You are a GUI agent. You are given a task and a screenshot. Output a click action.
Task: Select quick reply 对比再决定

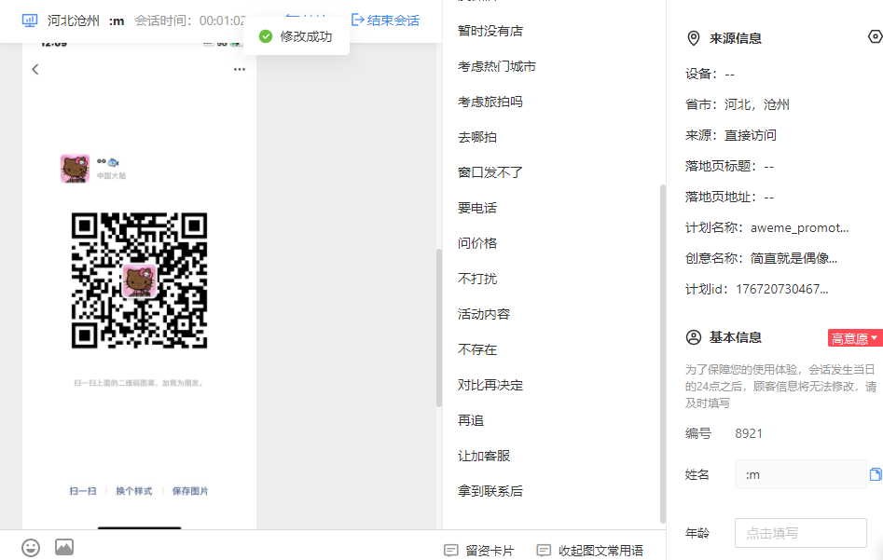click(490, 386)
